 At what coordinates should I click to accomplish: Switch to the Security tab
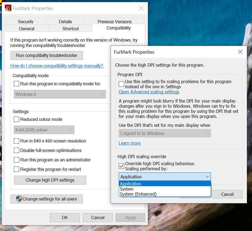tap(26, 22)
